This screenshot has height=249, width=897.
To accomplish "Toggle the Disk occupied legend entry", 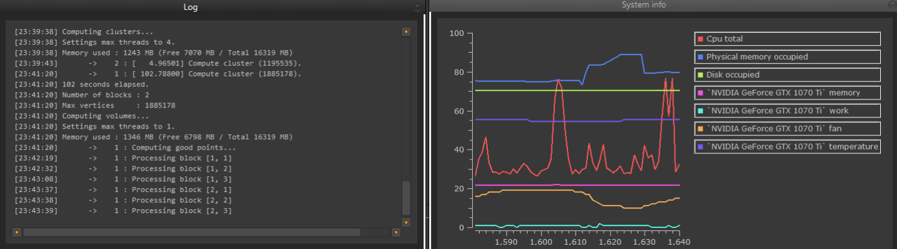I will [787, 75].
